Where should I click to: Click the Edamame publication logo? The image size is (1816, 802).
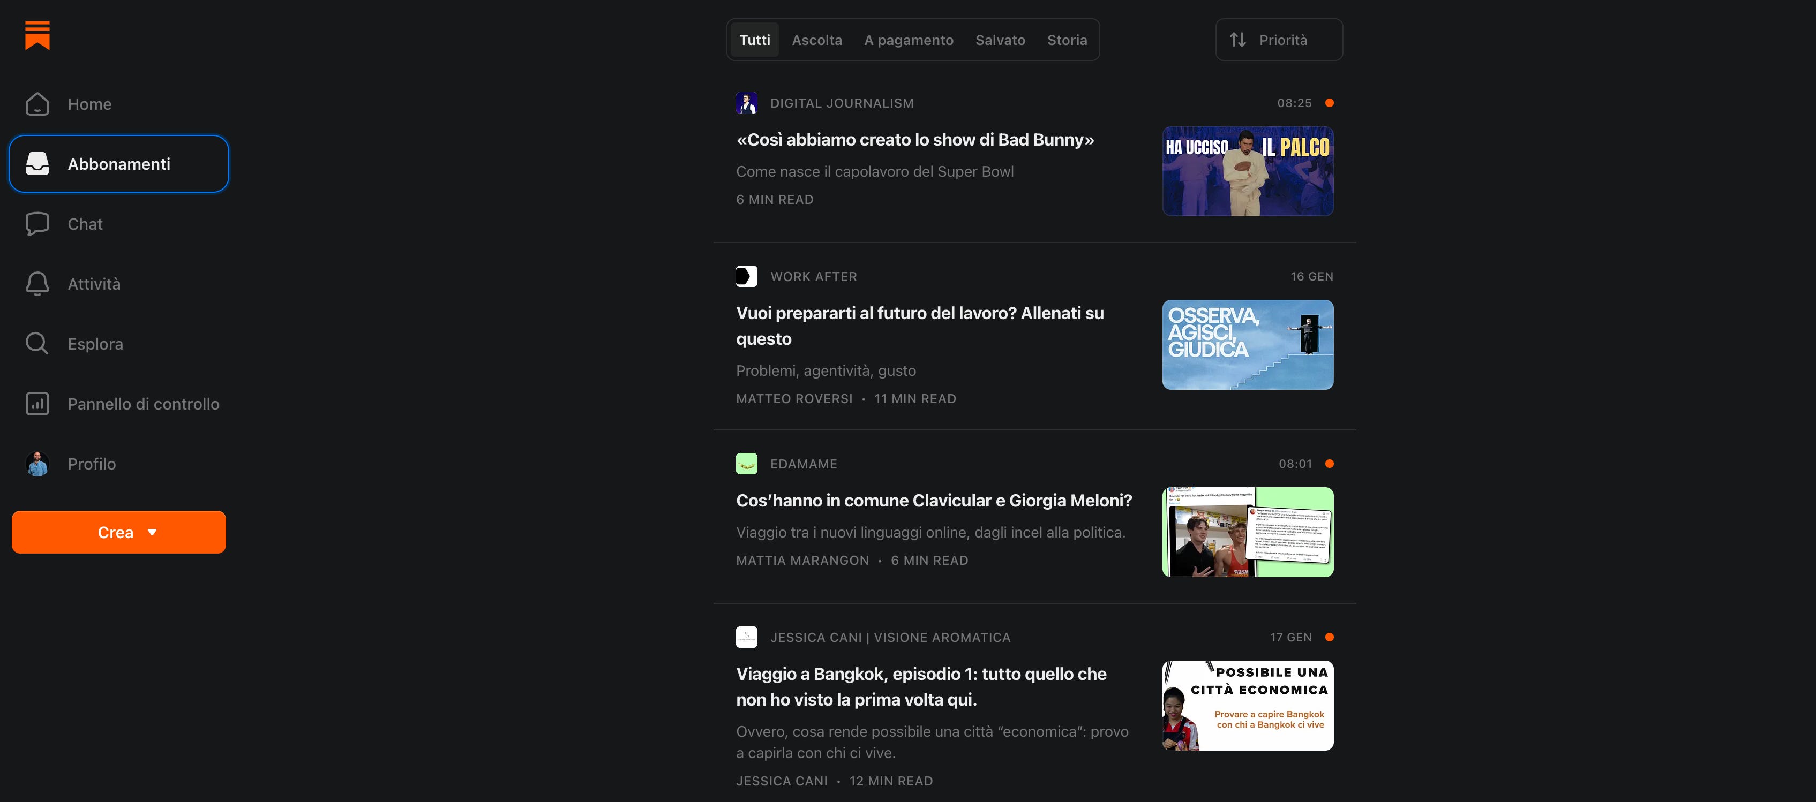[x=747, y=464]
